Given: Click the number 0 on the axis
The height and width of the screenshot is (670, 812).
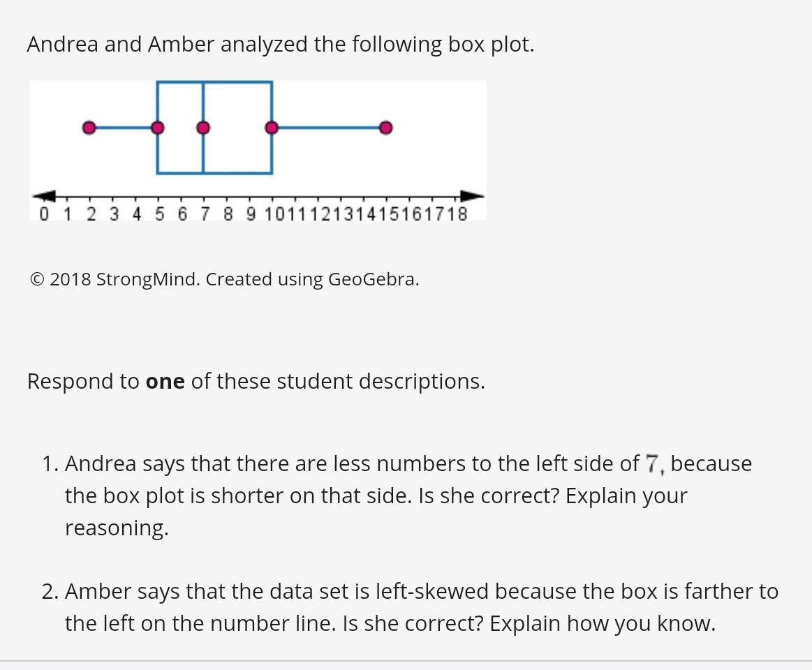Looking at the screenshot, I should coord(45,214).
